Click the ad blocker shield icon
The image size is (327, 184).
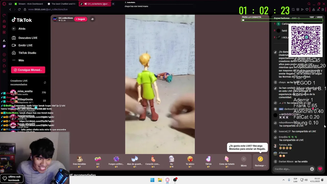pos(298,9)
